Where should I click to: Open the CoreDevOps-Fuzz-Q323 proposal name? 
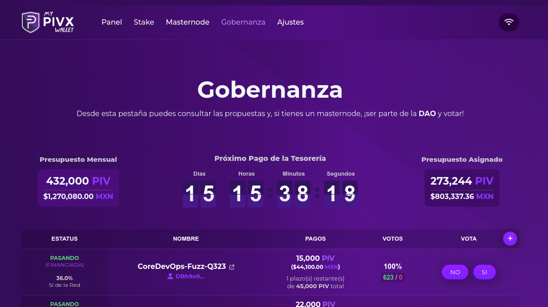click(x=182, y=266)
